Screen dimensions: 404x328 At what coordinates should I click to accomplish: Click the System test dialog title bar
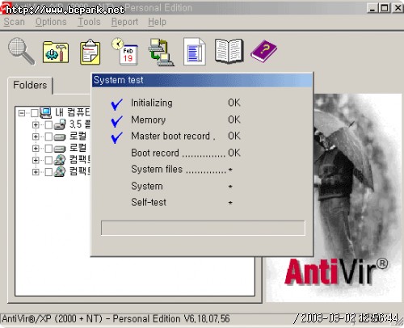coord(203,80)
